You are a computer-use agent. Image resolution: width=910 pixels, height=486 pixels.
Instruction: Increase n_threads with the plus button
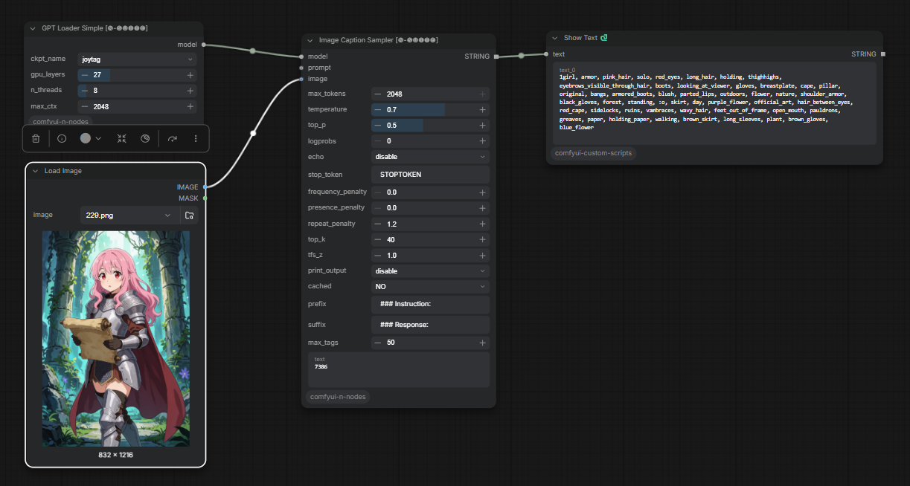click(x=190, y=91)
